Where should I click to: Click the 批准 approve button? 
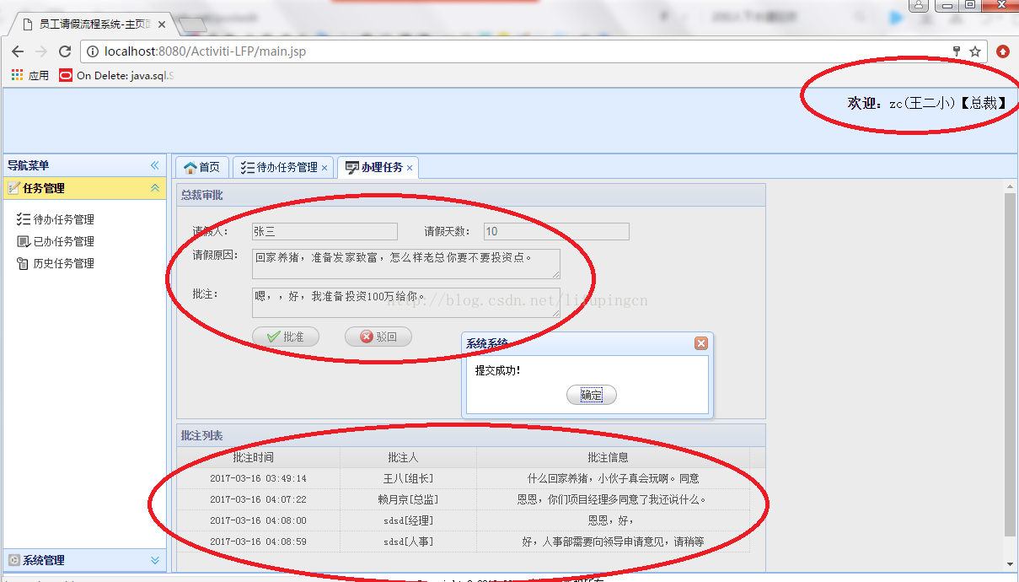[286, 337]
